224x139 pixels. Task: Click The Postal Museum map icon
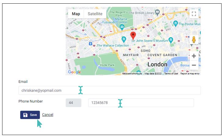tap(175, 24)
